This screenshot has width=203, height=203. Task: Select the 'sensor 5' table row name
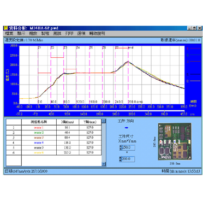39,148
